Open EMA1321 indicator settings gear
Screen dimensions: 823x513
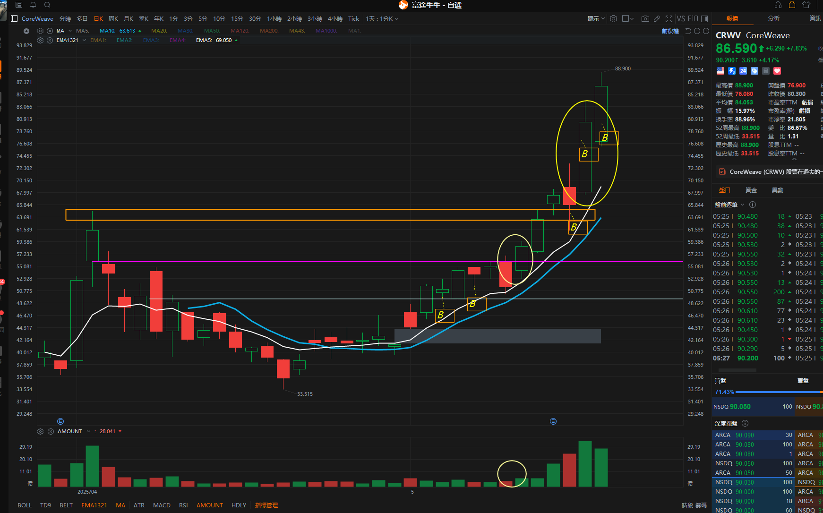pyautogui.click(x=41, y=41)
